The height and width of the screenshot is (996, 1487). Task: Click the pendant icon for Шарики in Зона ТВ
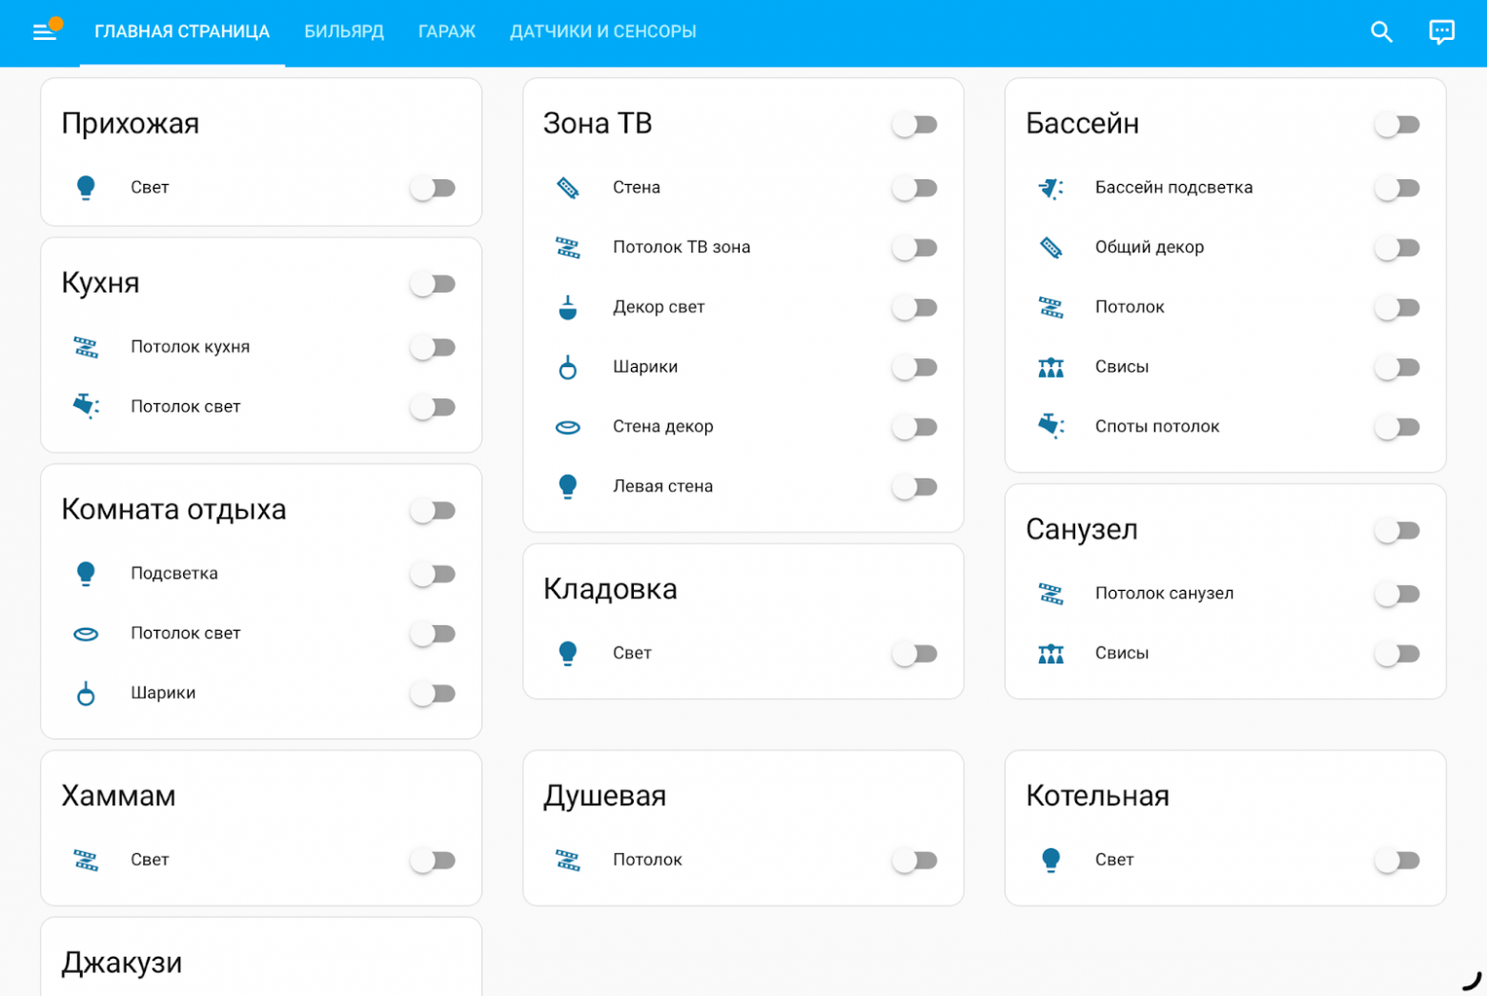568,367
